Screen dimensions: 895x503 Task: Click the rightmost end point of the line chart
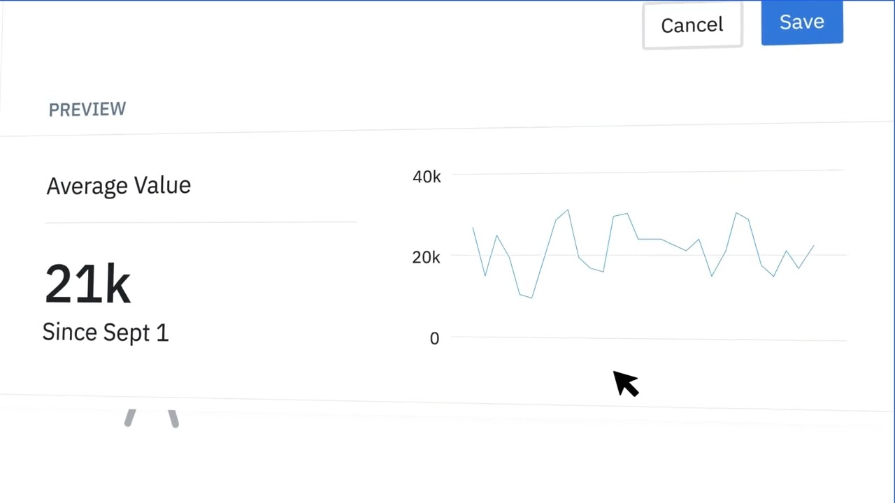813,246
